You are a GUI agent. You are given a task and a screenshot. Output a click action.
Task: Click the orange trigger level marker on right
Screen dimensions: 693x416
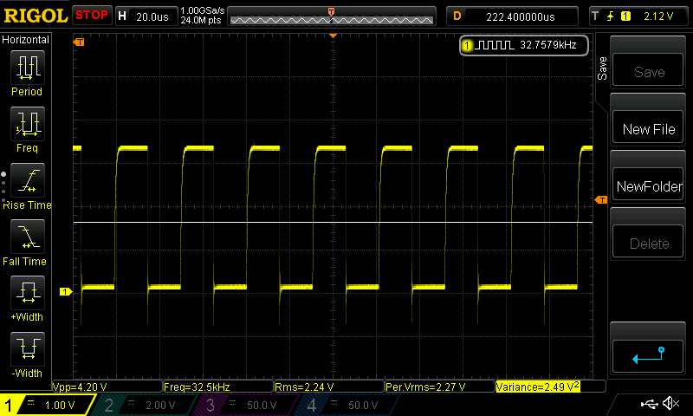(x=601, y=200)
